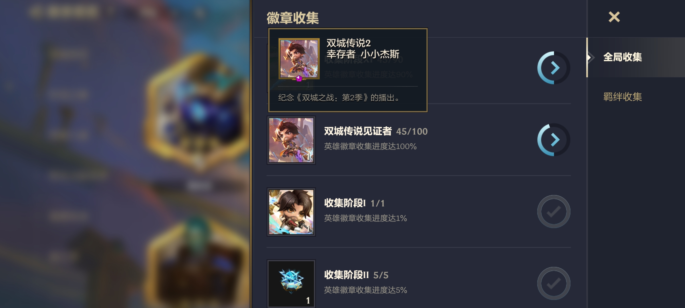This screenshot has height=308, width=685.
Task: Switch to the 羁绊收集 tab
Action: pyautogui.click(x=622, y=97)
